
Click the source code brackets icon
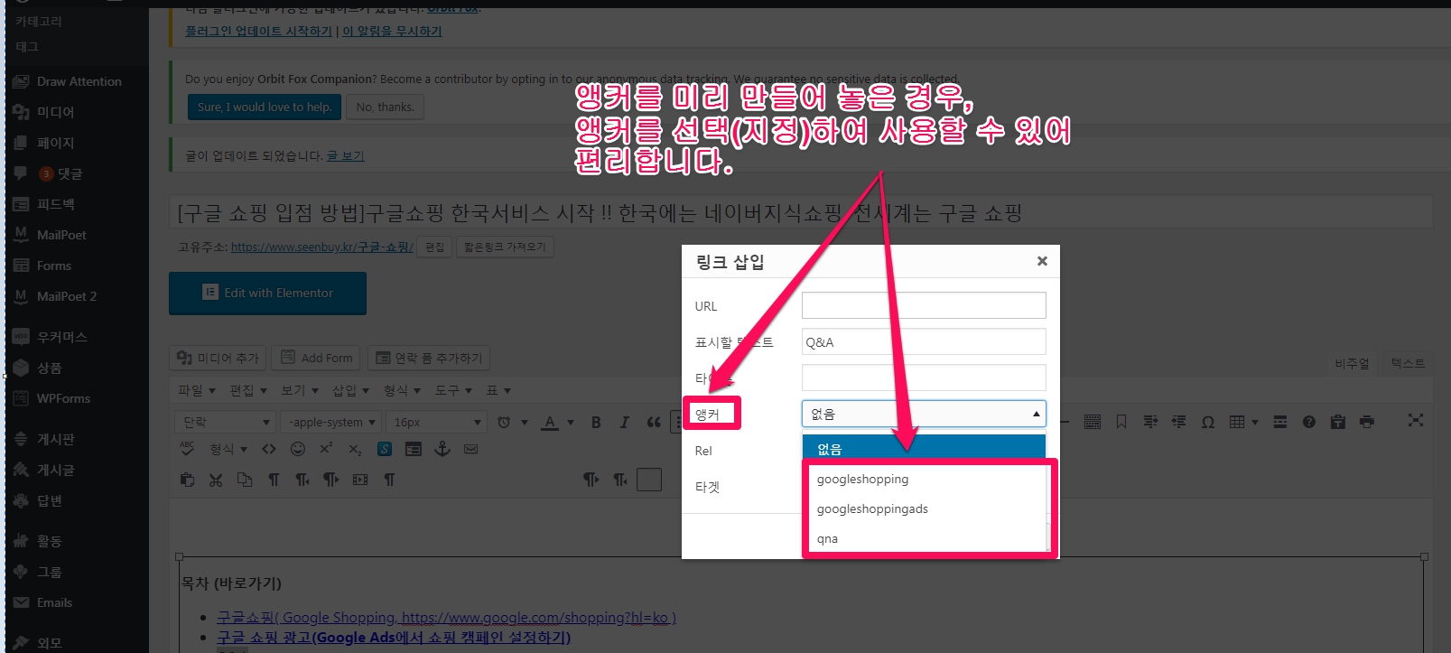coord(269,449)
